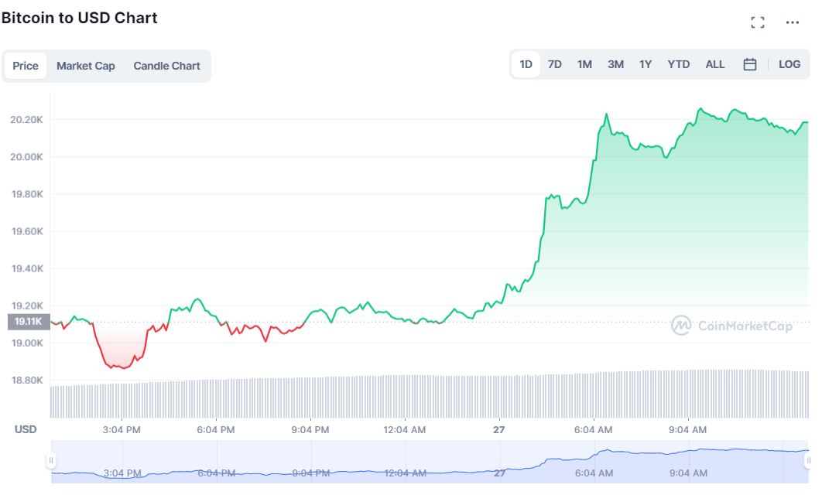
Task: Click the 9:04 PM label on main x-axis
Action: pyautogui.click(x=310, y=430)
